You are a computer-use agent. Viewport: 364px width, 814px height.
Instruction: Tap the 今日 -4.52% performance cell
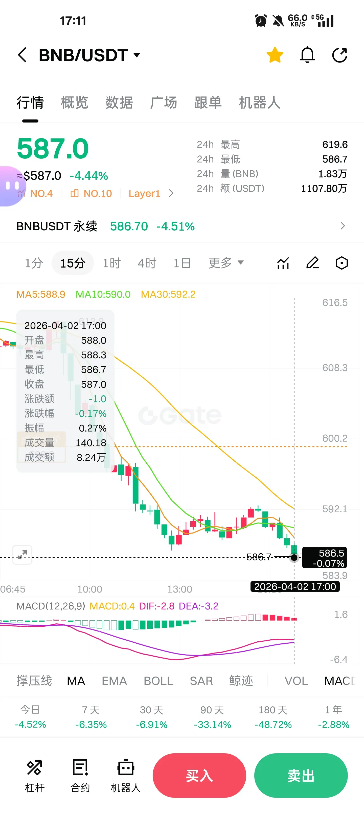pyautogui.click(x=30, y=717)
